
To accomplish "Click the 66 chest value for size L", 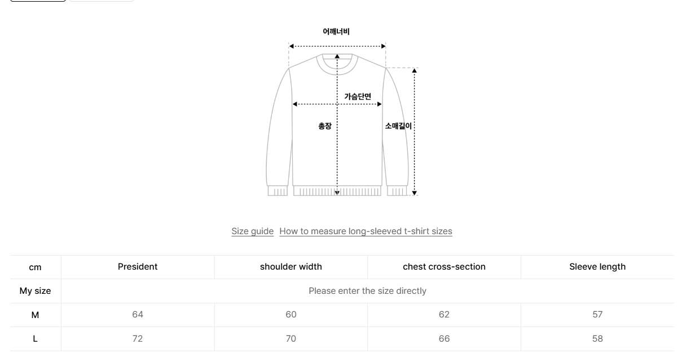I will point(443,338).
